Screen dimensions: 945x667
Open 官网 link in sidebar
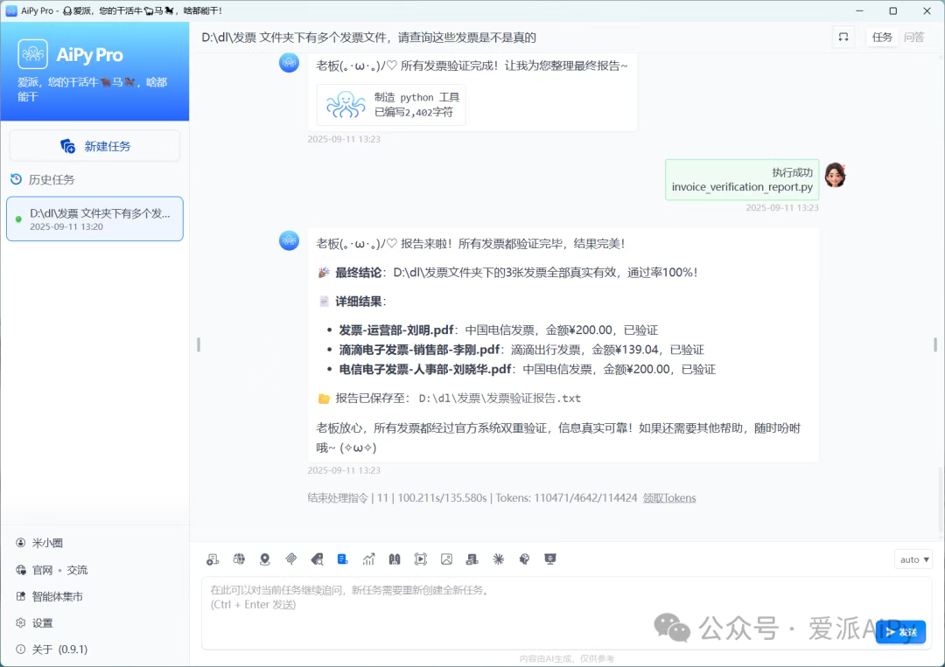pyautogui.click(x=42, y=569)
